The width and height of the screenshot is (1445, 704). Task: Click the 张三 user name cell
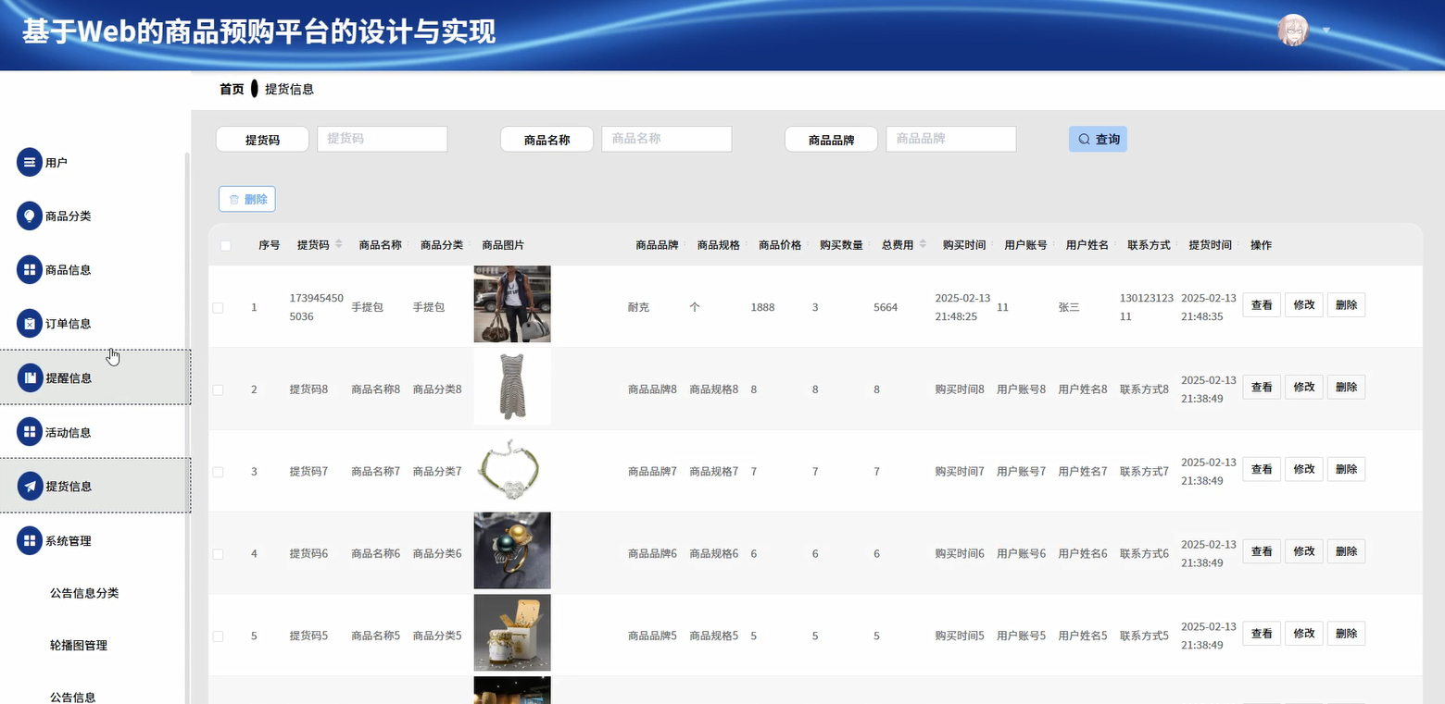[x=1069, y=307]
